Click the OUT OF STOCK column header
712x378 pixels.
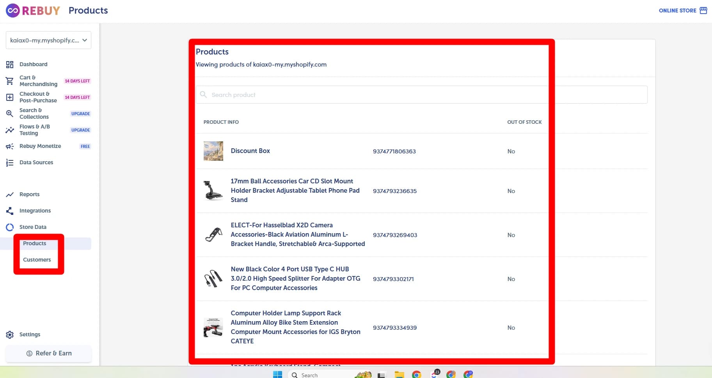pyautogui.click(x=524, y=122)
